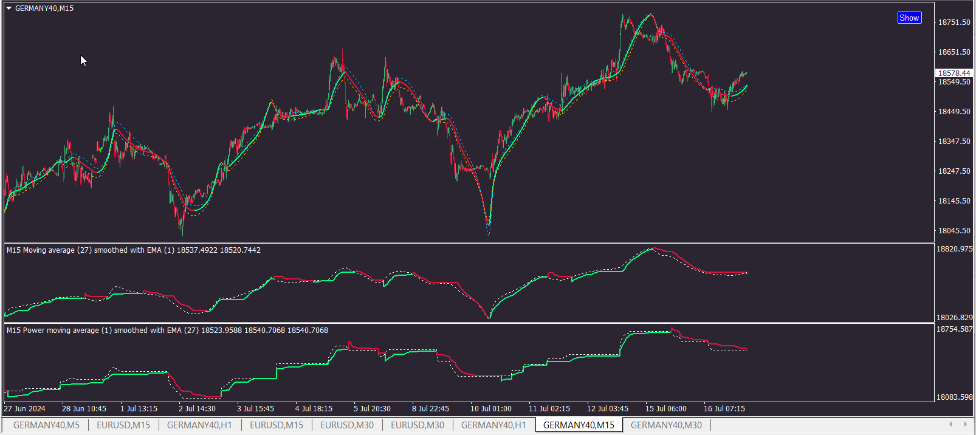Click the 16 Jul 07:15 time label
976x435 pixels.
[724, 409]
